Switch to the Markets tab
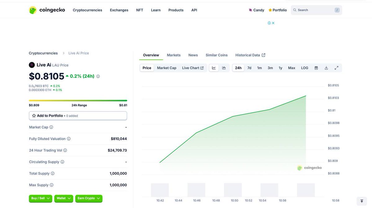Screen dimensions: 372x208 tap(174, 55)
